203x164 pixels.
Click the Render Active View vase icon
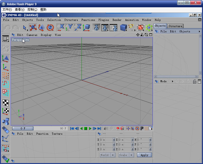96,27
